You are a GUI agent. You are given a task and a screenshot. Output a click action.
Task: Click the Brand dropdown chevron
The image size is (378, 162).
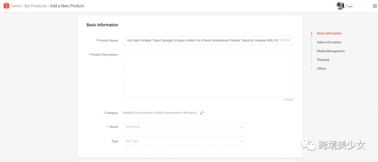point(241,127)
